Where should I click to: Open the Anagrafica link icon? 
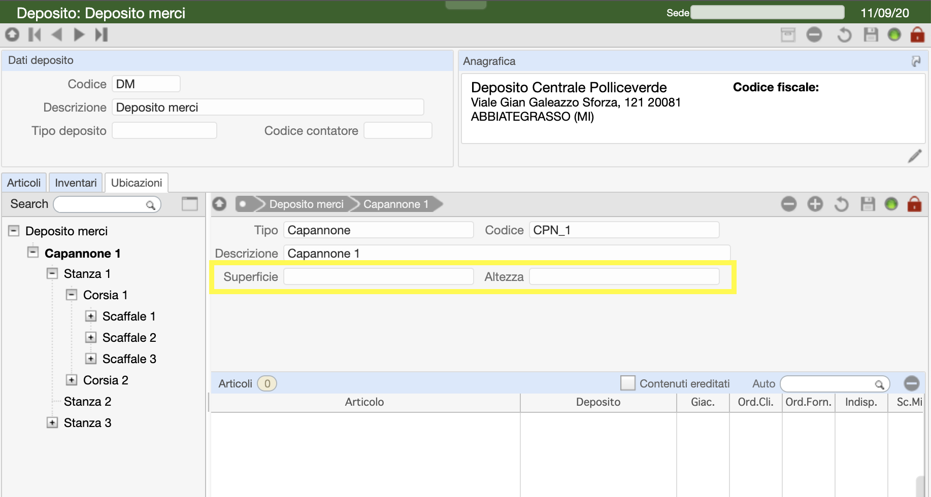click(x=916, y=61)
